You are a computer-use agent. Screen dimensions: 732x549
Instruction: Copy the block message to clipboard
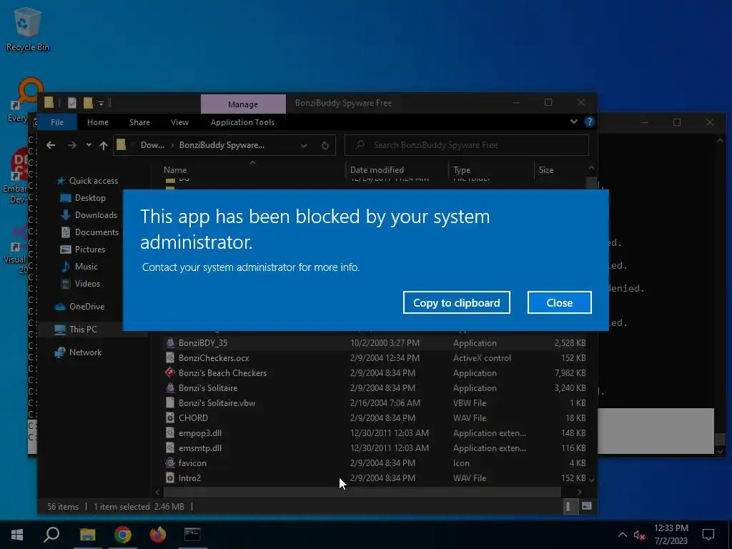[456, 302]
